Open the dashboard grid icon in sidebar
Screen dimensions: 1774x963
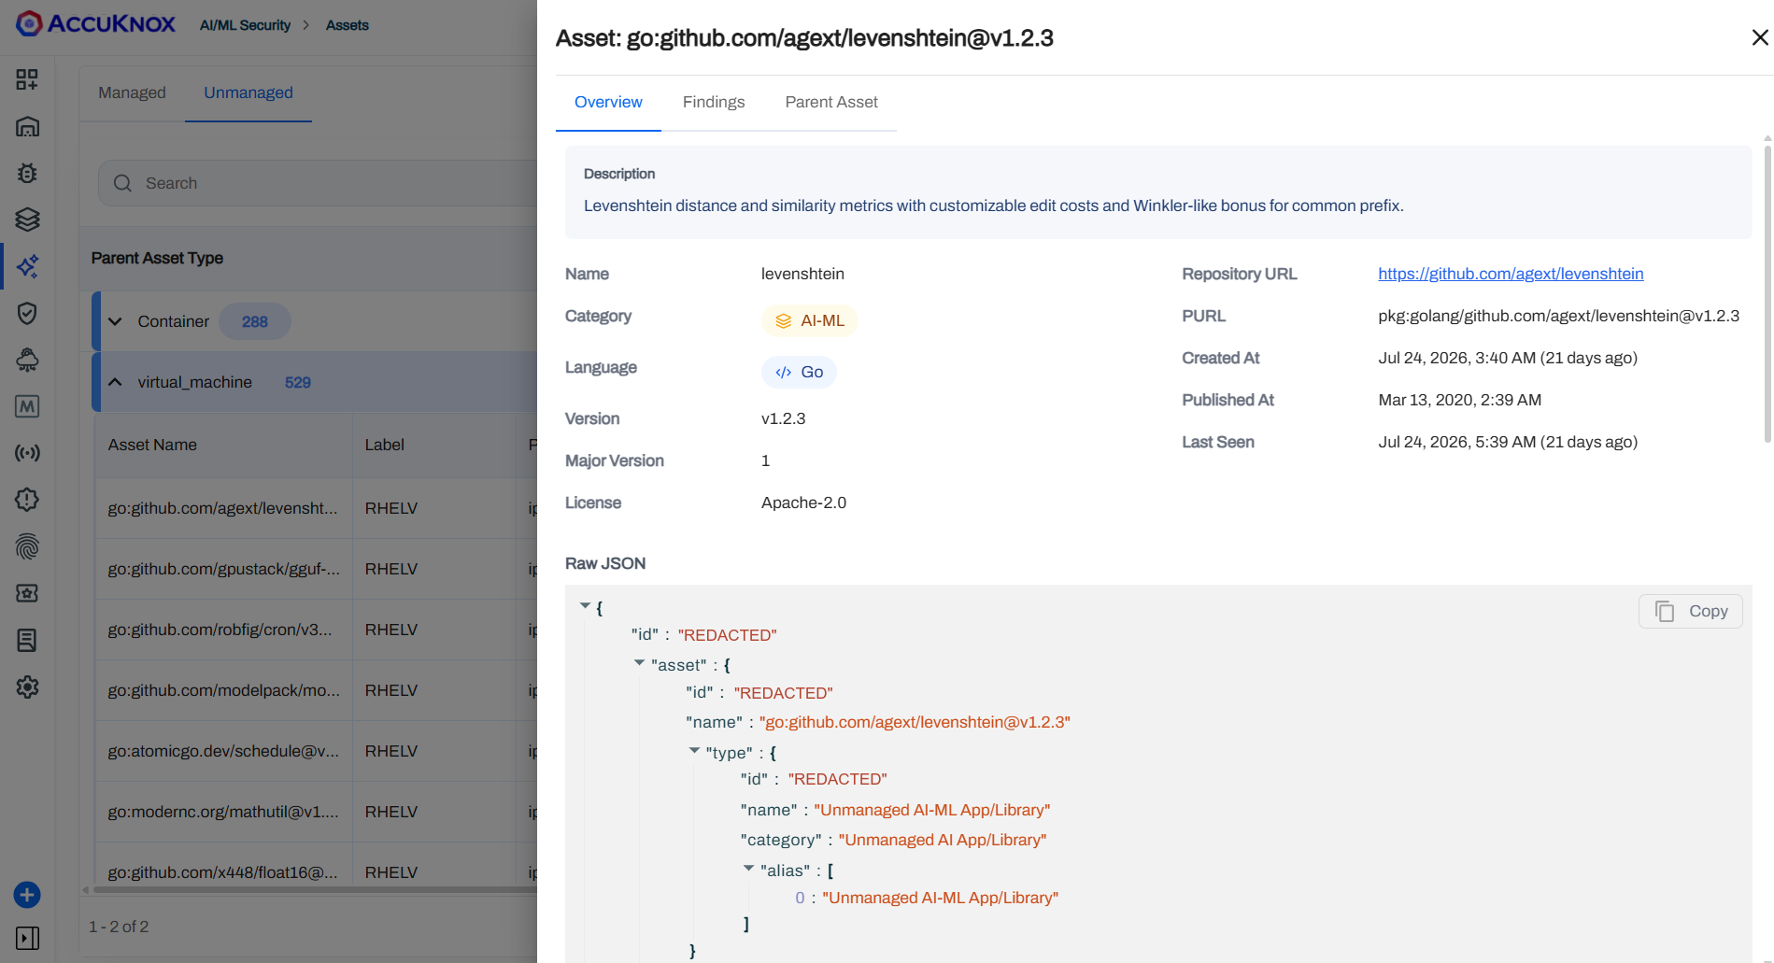point(27,79)
